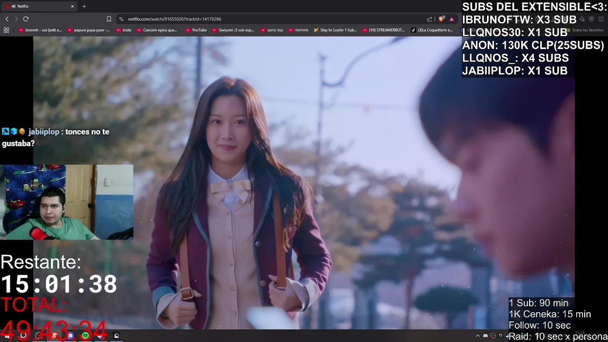The width and height of the screenshot is (608, 342).
Task: Go back to the previous page
Action: [7, 19]
